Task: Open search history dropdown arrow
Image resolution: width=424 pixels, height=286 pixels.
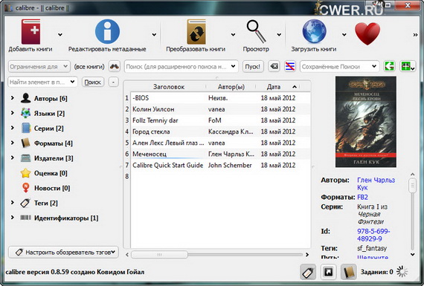Action: point(233,66)
